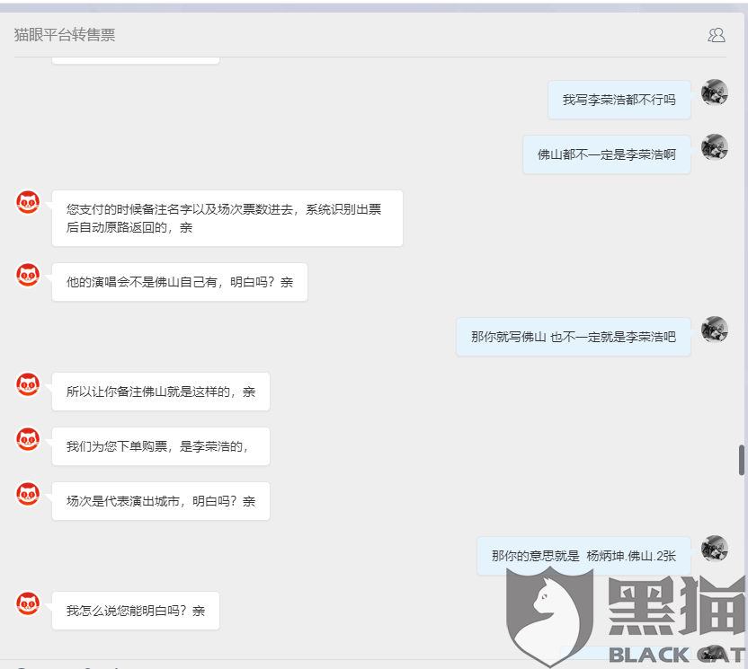Image resolution: width=748 pixels, height=669 pixels.
Task: Click the partially visible message bubble at the top
Action: pos(134,56)
